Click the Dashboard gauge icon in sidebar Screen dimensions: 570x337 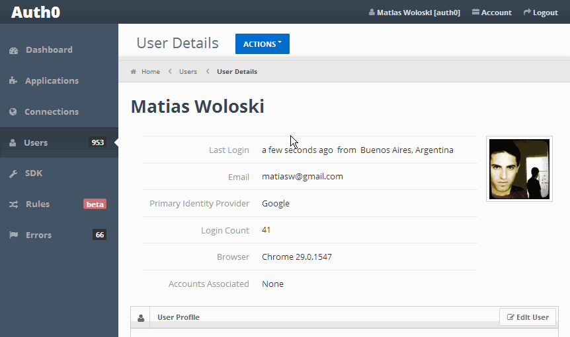click(13, 50)
